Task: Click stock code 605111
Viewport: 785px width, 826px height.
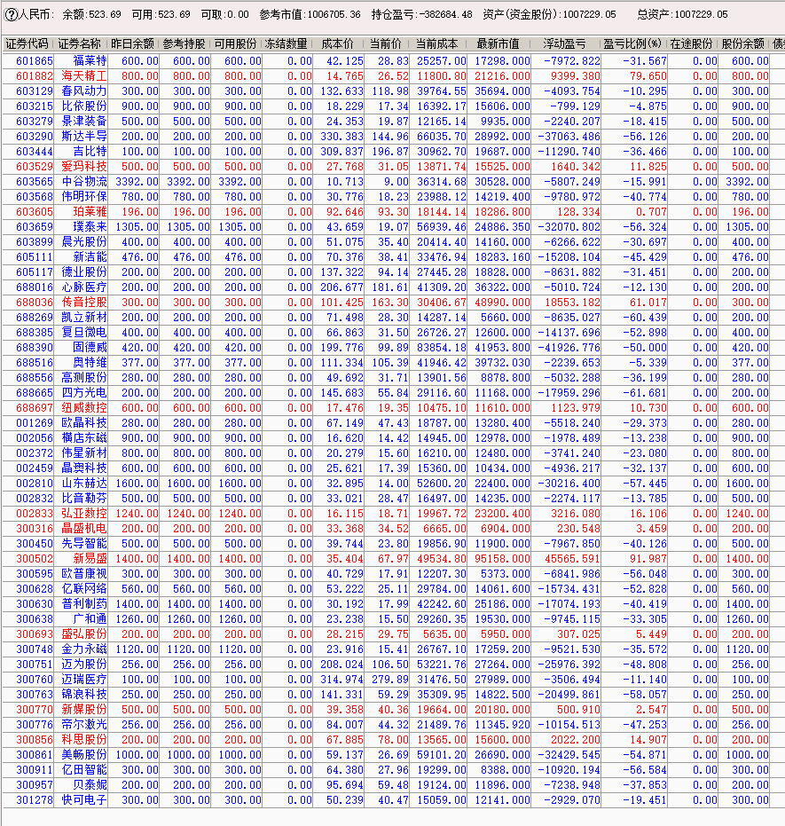Action: [35, 257]
